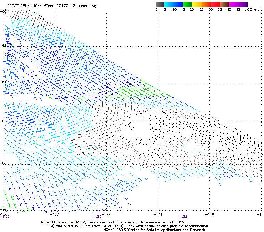
Task: Click the yellow 20-25 knots color segment
Action: 197,4
